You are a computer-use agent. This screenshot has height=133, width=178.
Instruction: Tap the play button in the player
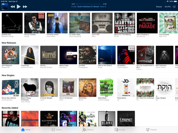point(19,7)
